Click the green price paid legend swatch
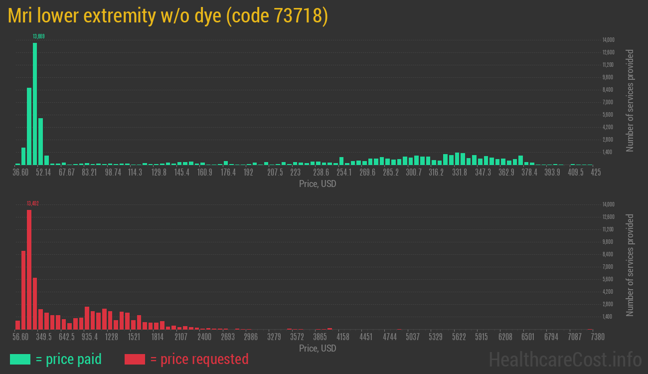 pos(20,359)
